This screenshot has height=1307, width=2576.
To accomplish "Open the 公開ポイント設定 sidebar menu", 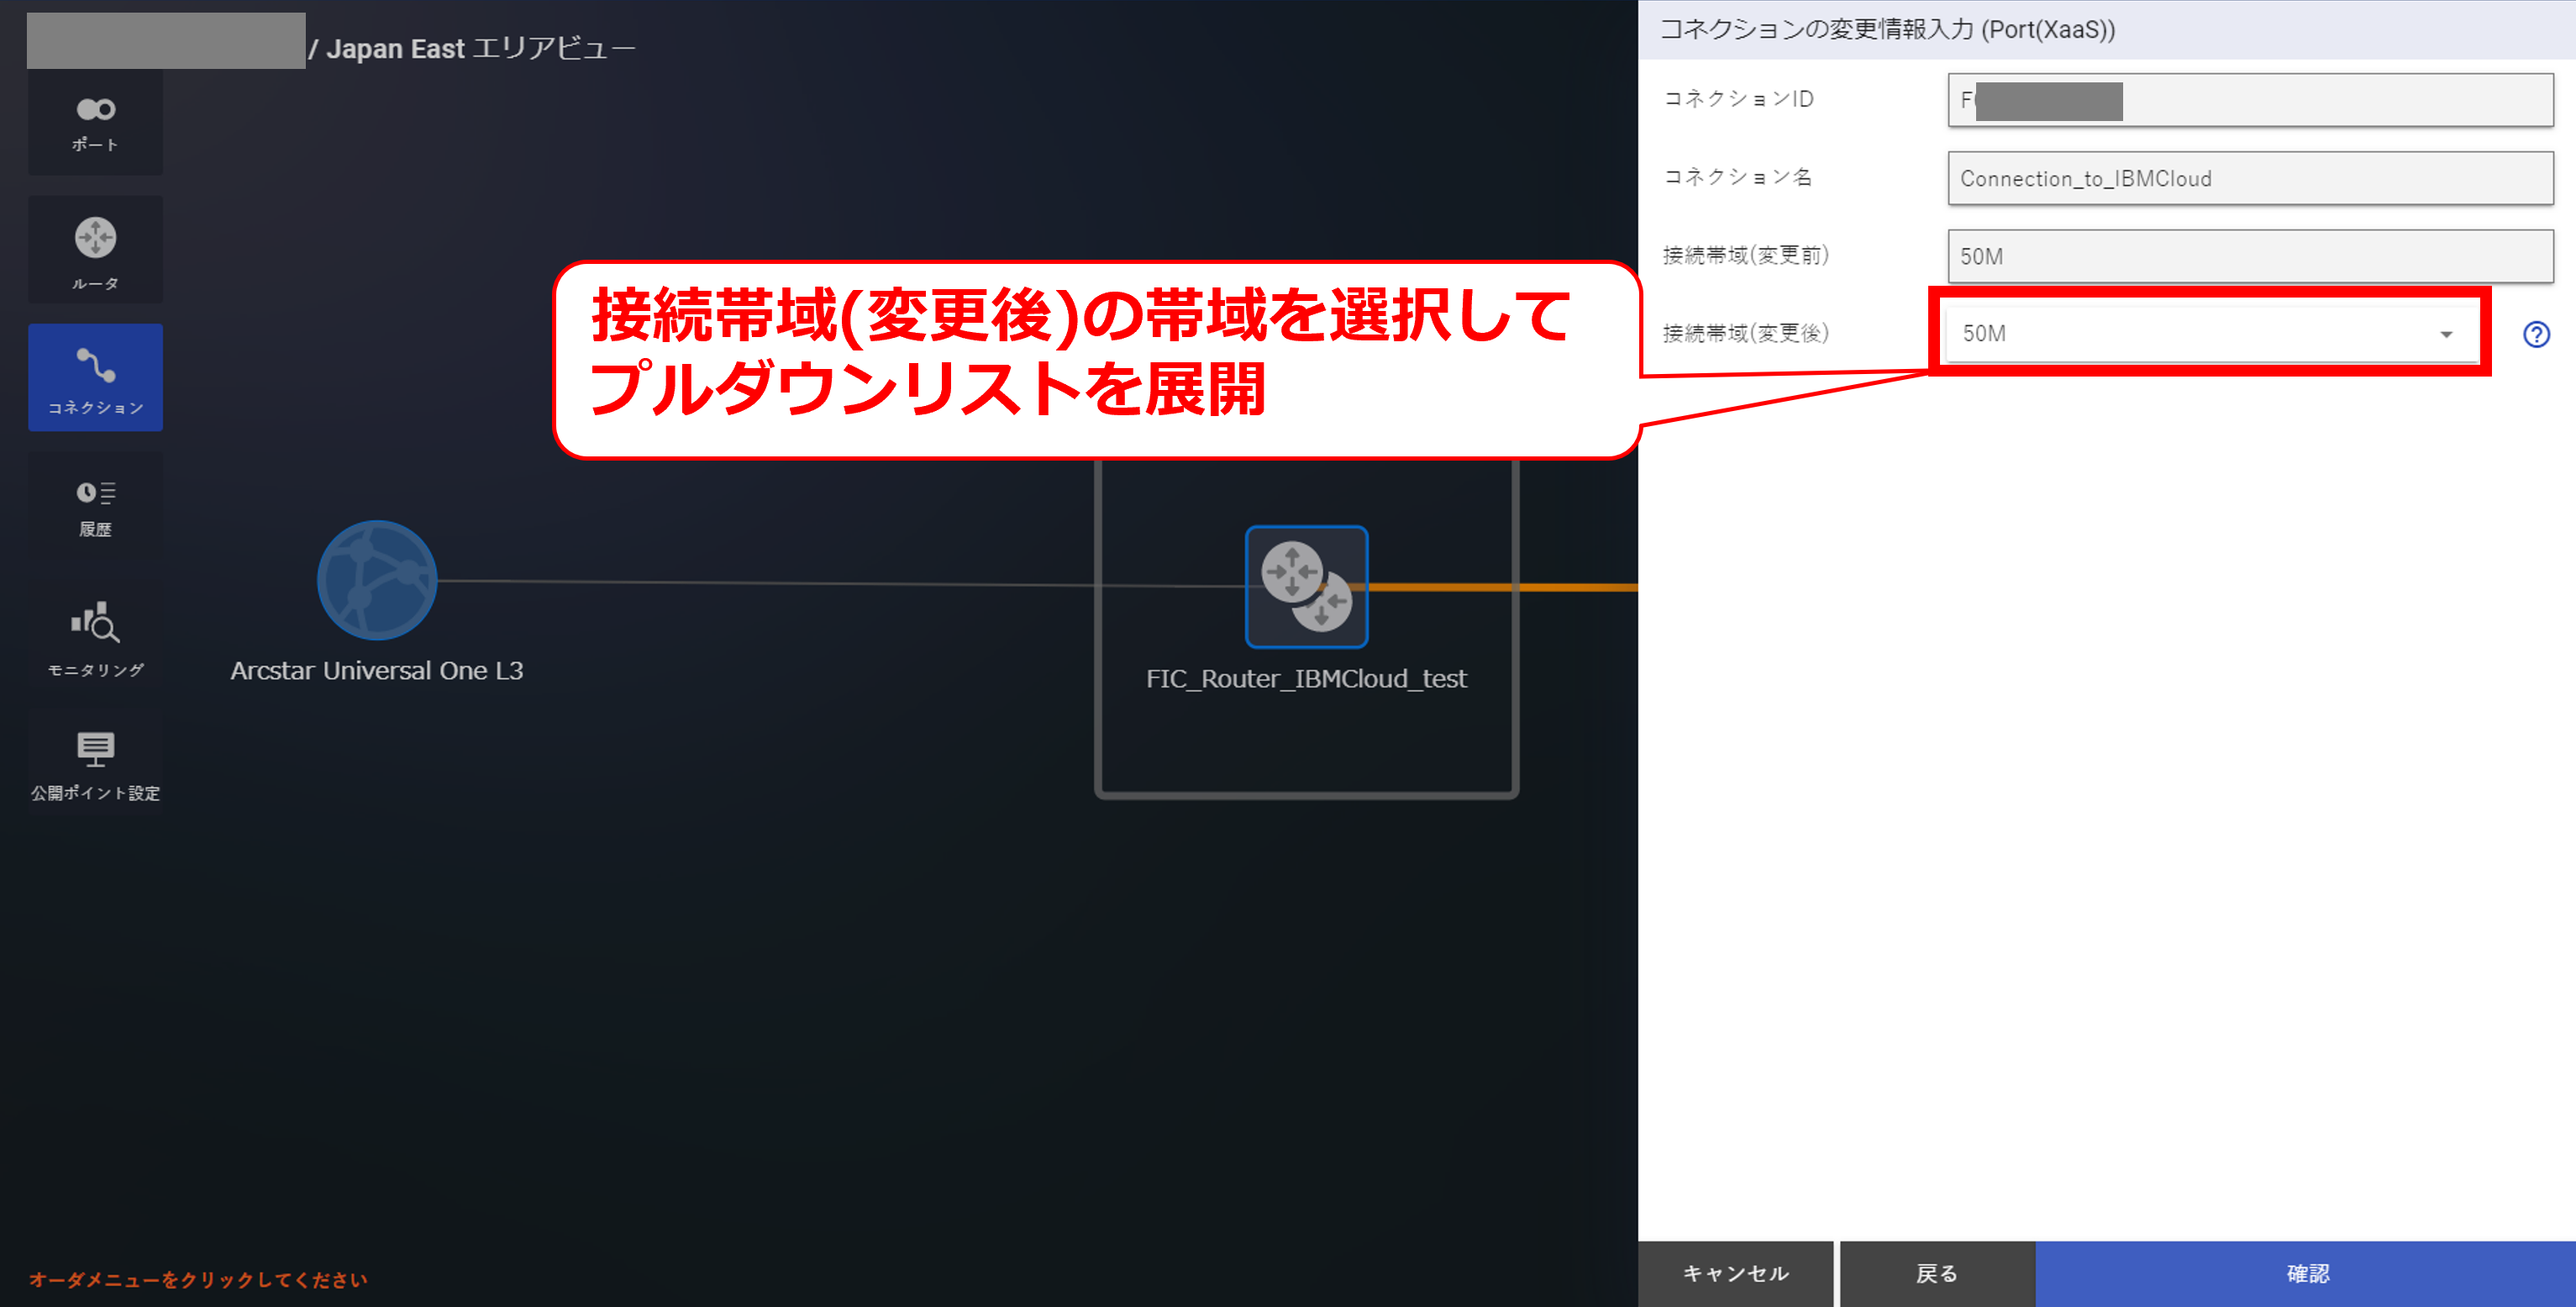I will coord(95,765).
